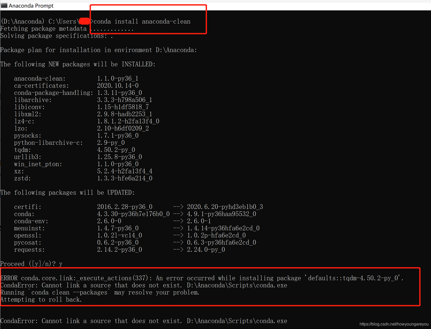
Task: Click the Anaconda Prompt title bar icon
Action: point(4,6)
